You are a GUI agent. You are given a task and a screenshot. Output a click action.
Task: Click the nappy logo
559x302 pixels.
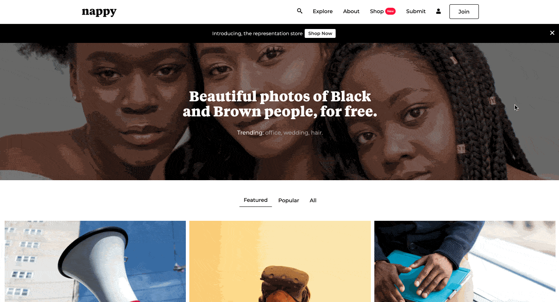click(x=99, y=12)
